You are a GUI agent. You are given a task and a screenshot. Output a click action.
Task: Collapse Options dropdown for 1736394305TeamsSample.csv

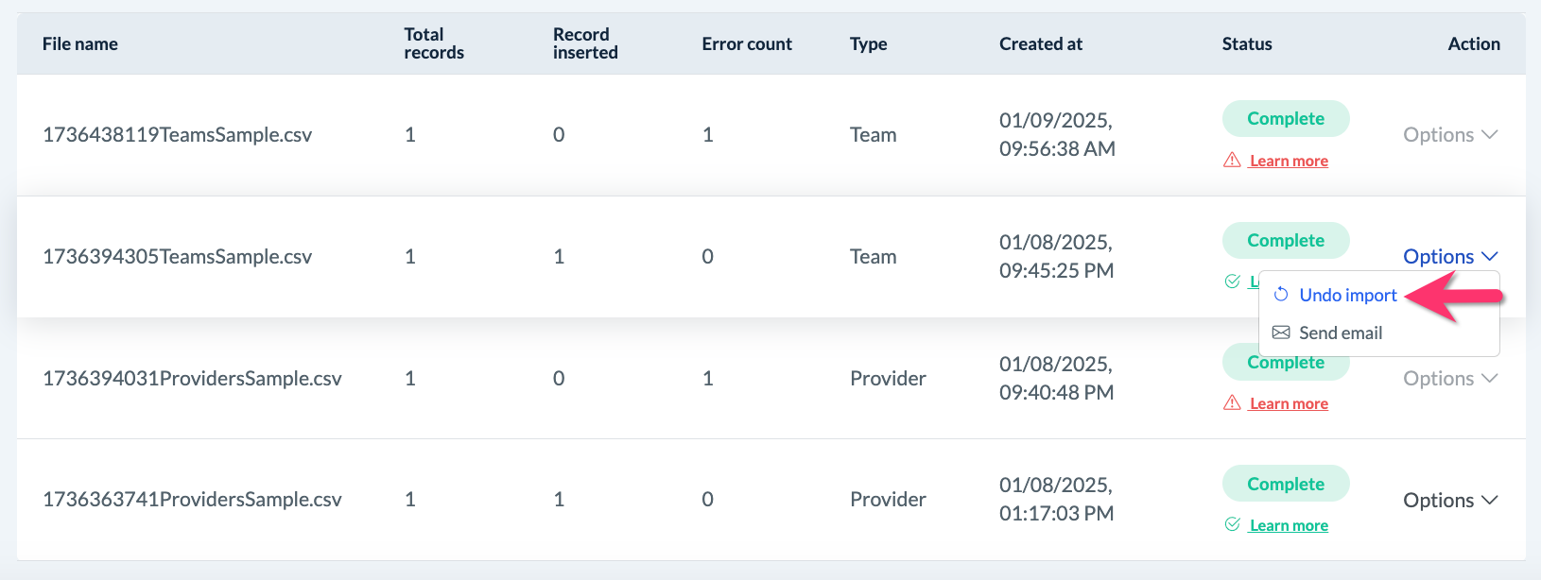point(1449,257)
